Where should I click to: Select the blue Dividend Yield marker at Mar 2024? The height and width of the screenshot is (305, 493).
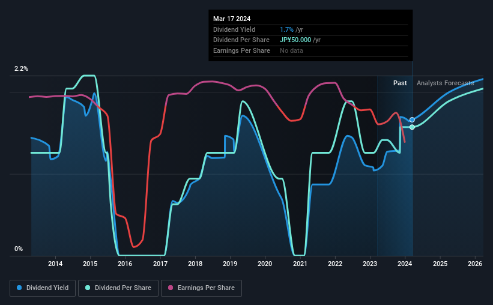tap(412, 120)
